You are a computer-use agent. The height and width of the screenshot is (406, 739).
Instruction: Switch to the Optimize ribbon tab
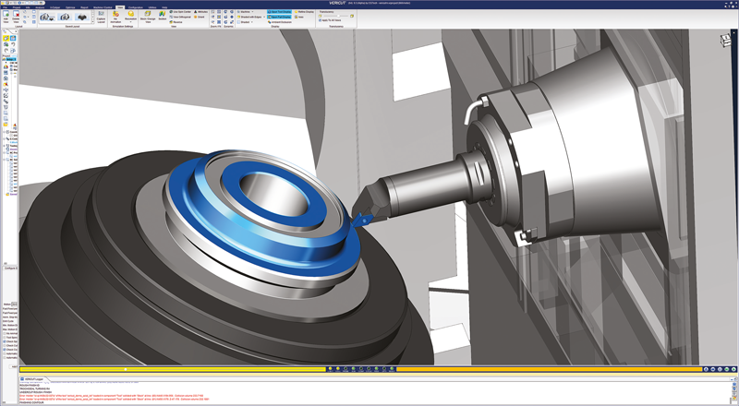[70, 7]
